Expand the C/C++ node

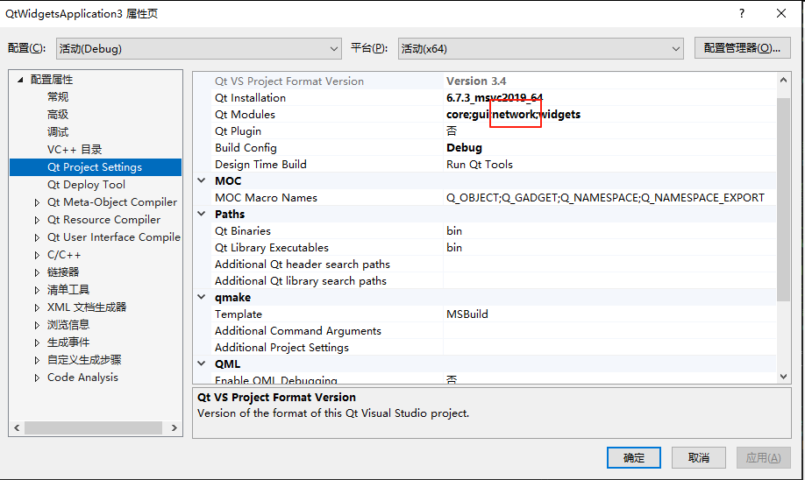click(x=37, y=255)
